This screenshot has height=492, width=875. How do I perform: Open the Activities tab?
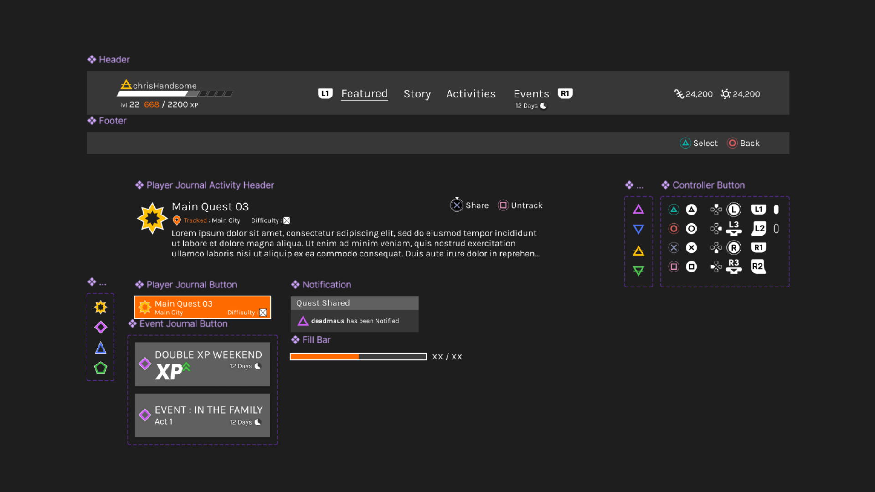click(x=471, y=94)
